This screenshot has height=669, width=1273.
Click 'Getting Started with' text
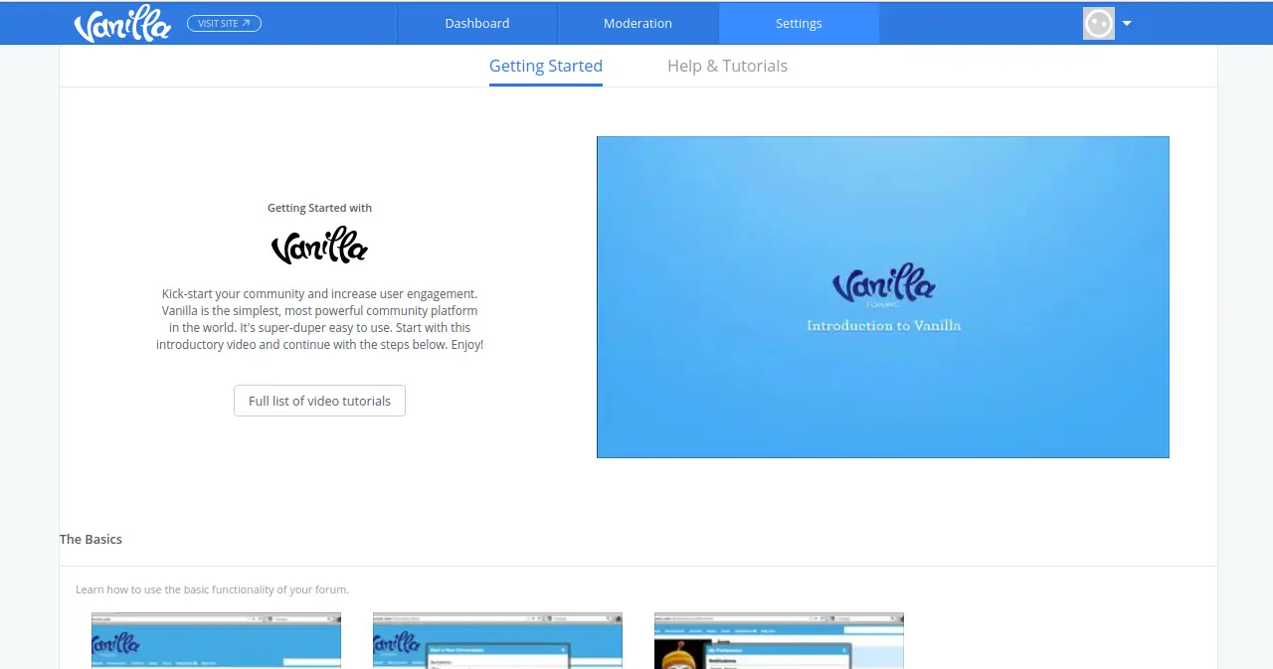tap(319, 208)
